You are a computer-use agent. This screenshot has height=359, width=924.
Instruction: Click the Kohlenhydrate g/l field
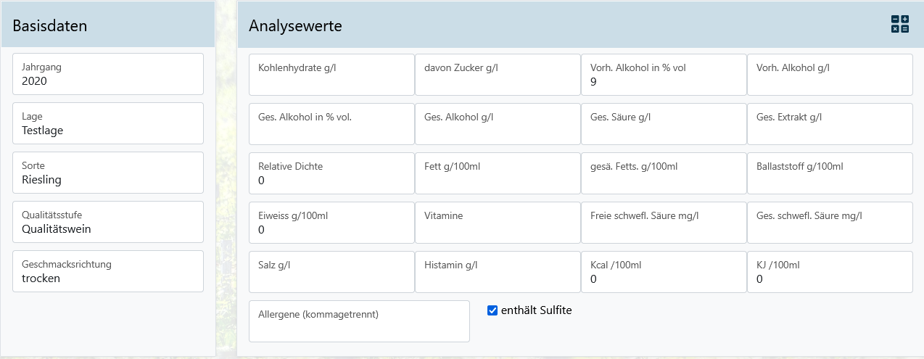331,75
